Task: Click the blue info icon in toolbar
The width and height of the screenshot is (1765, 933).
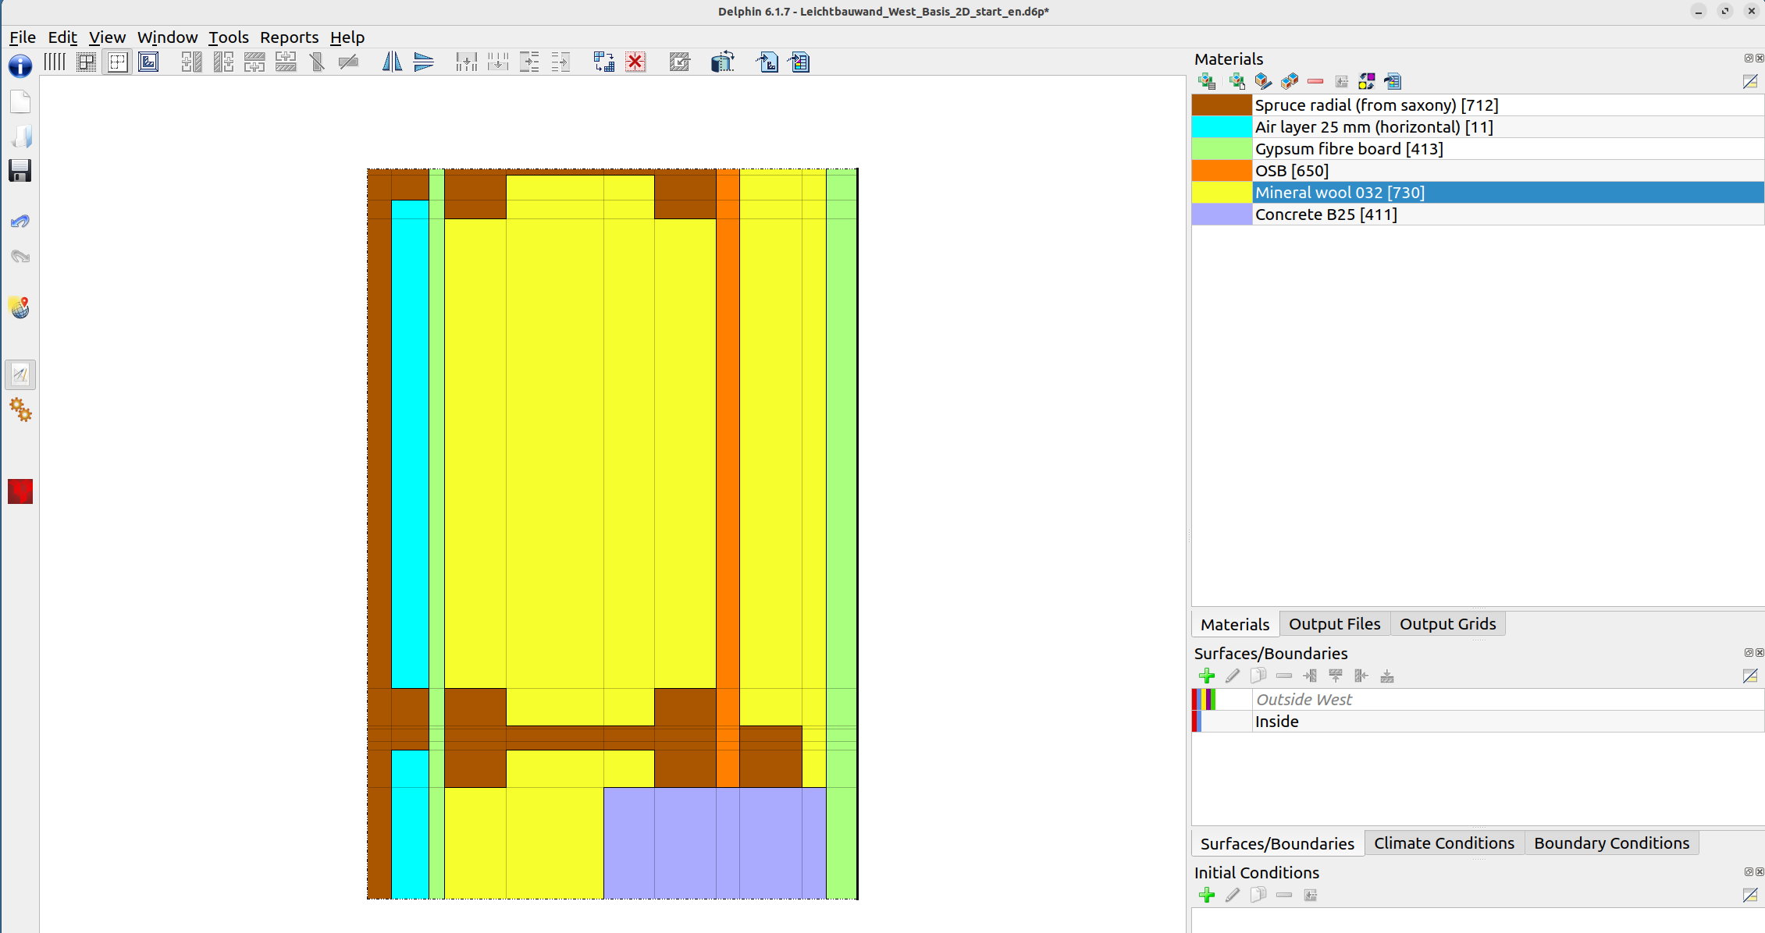Action: 20,66
